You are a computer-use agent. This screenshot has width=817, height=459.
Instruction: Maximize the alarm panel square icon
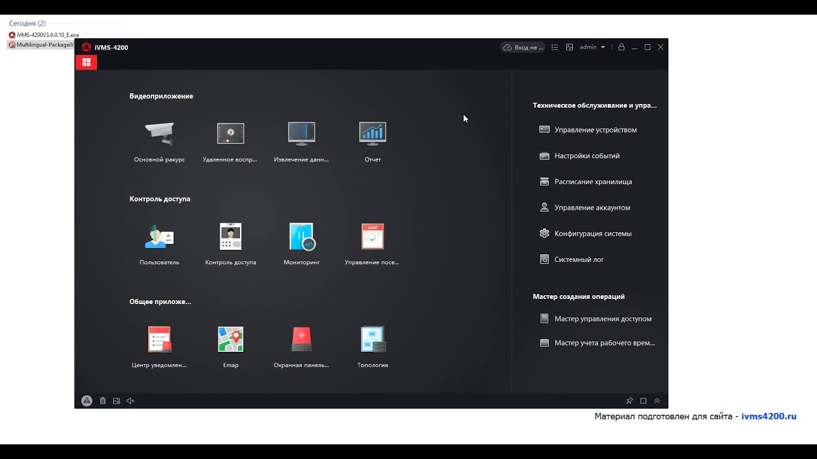point(643,401)
